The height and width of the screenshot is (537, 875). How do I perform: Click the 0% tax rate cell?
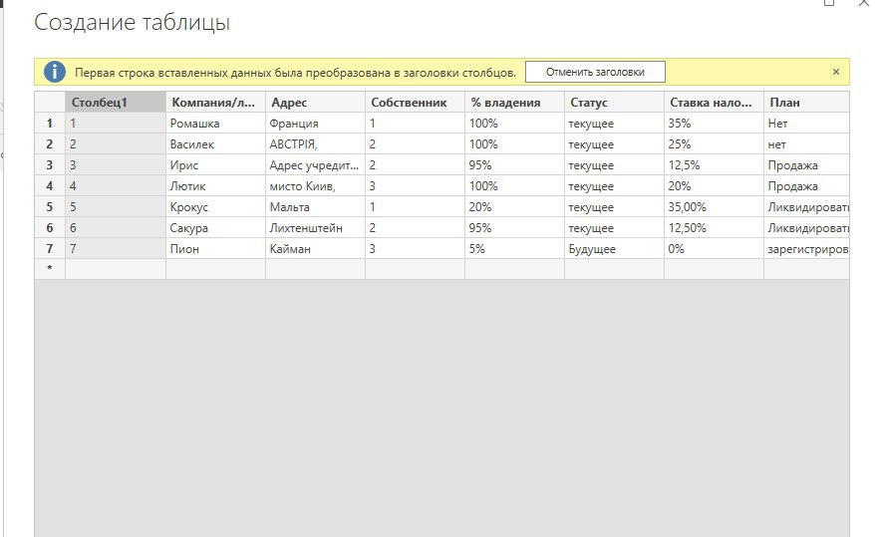(714, 249)
